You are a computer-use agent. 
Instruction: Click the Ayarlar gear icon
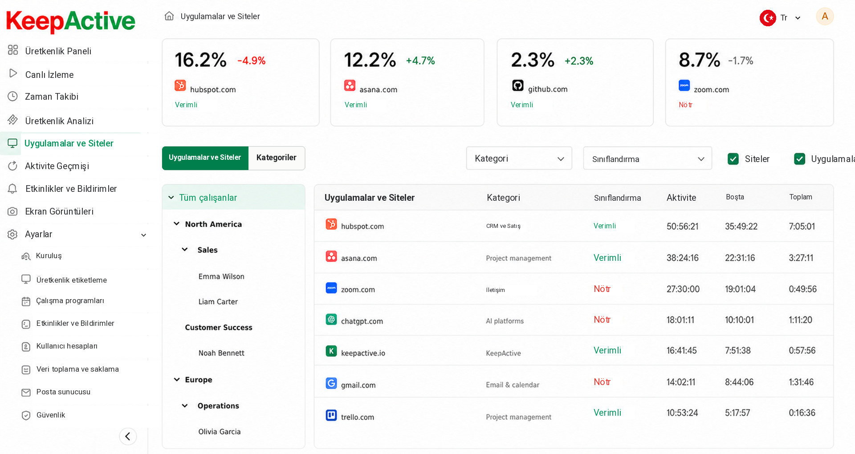point(12,234)
